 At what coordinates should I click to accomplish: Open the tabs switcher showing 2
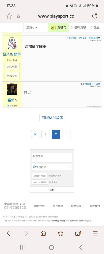tap(78, 233)
